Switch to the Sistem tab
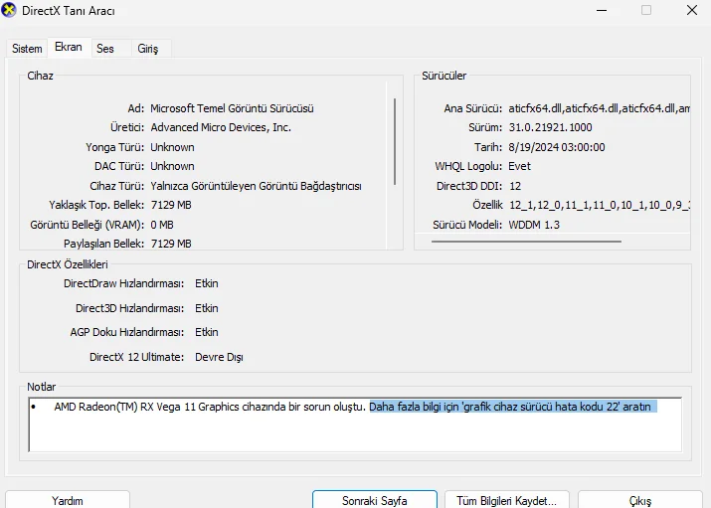The width and height of the screenshot is (711, 508). [x=27, y=49]
